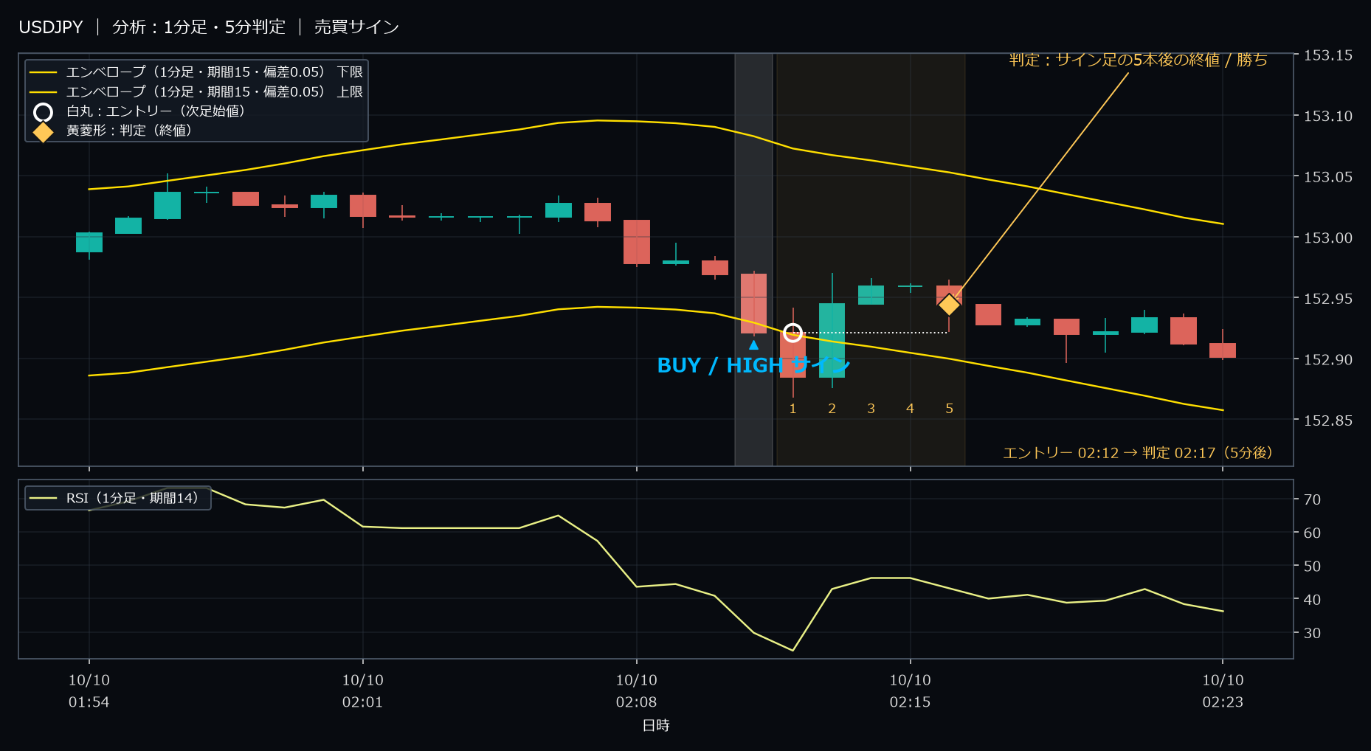Click RSI axis label '50'

(1312, 566)
